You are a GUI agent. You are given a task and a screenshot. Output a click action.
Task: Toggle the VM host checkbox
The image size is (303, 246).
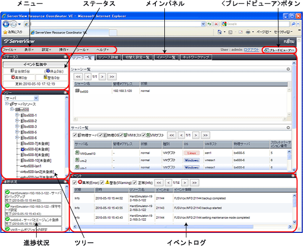click(121, 135)
